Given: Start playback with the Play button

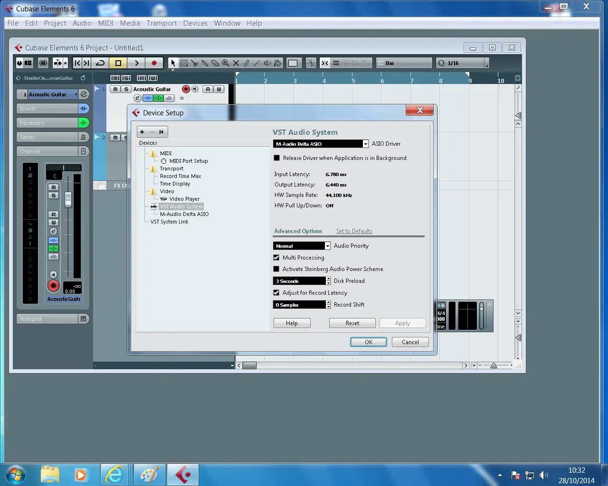Looking at the screenshot, I should coord(136,63).
